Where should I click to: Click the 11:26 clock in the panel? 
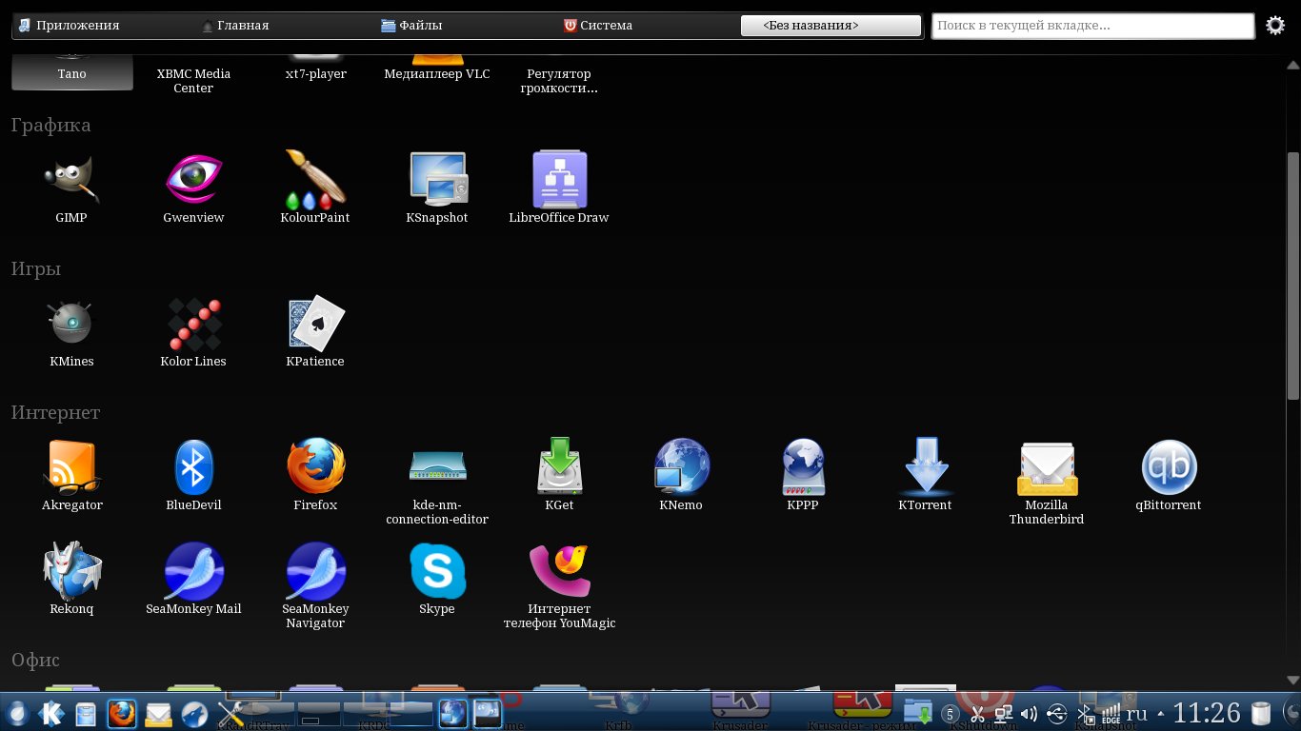click(x=1207, y=713)
